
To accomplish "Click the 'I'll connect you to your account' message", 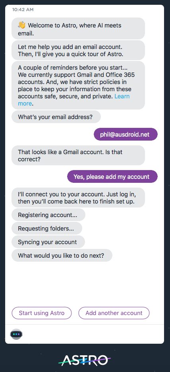I will [x=78, y=198].
